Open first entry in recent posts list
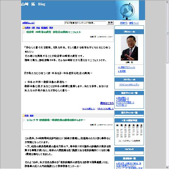The height and width of the screenshot is (169, 169). pos(129,164)
